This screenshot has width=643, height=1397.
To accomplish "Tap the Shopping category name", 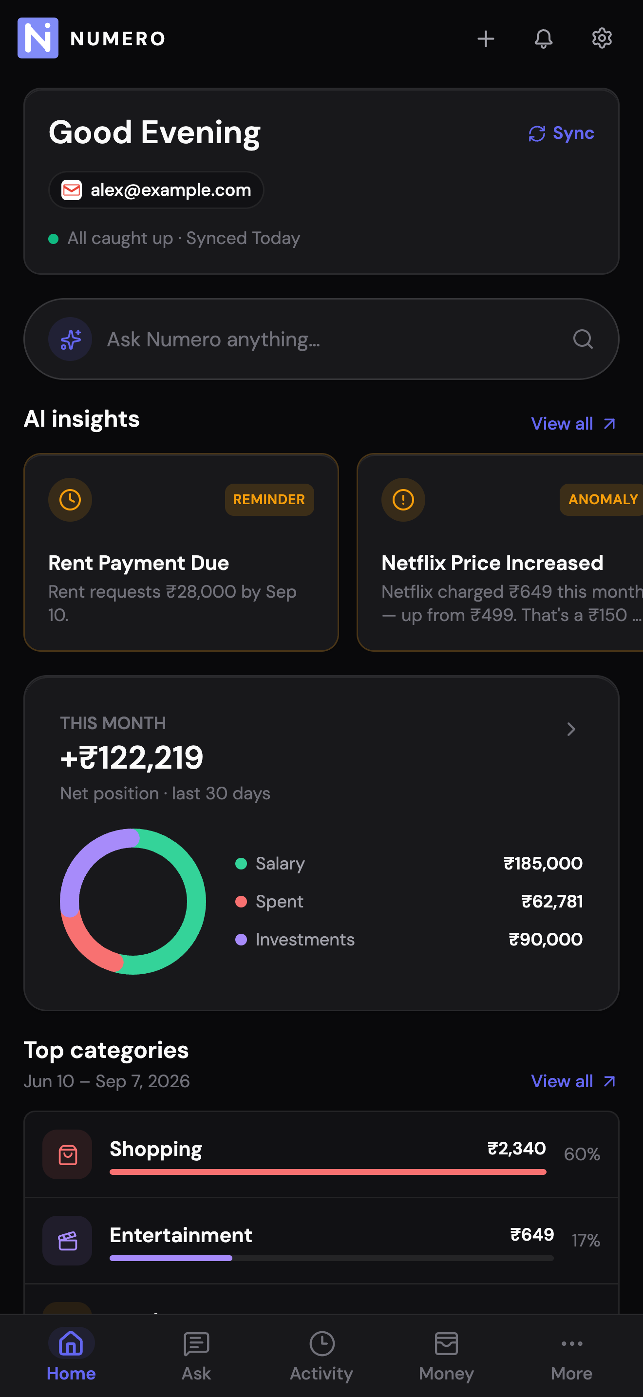I will tap(155, 1149).
